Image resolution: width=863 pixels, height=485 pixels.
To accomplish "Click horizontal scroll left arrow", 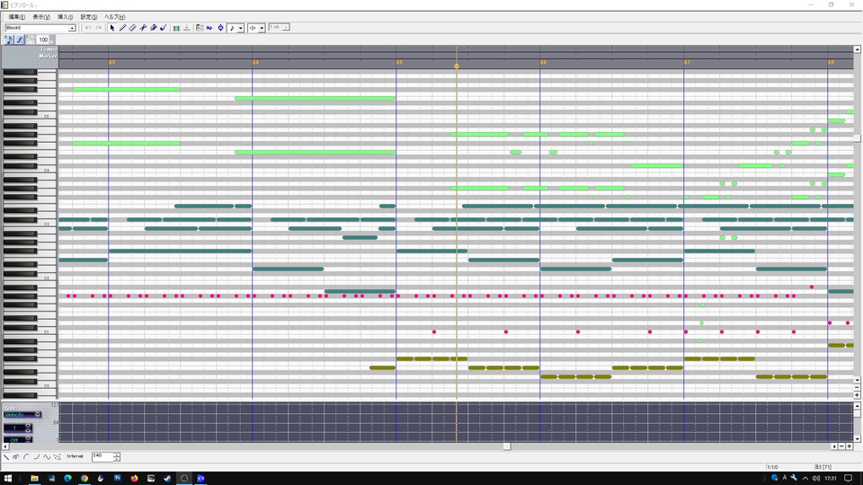I will 6,446.
